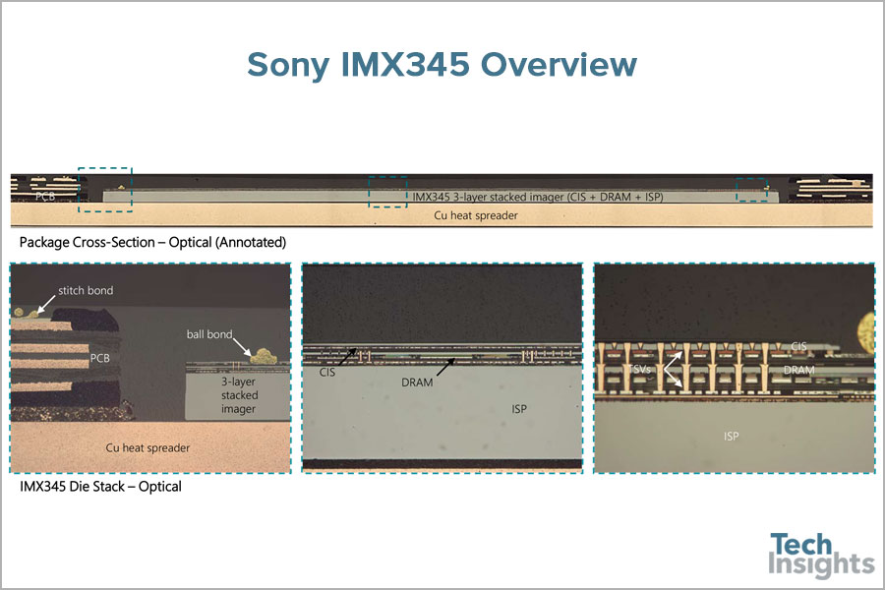885x590 pixels.
Task: Click the 'IMX345 Die Stack – Optical' caption
Action: pyautogui.click(x=100, y=487)
